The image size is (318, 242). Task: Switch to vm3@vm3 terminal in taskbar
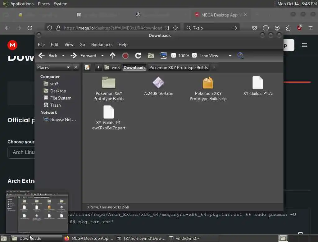pos(184,238)
